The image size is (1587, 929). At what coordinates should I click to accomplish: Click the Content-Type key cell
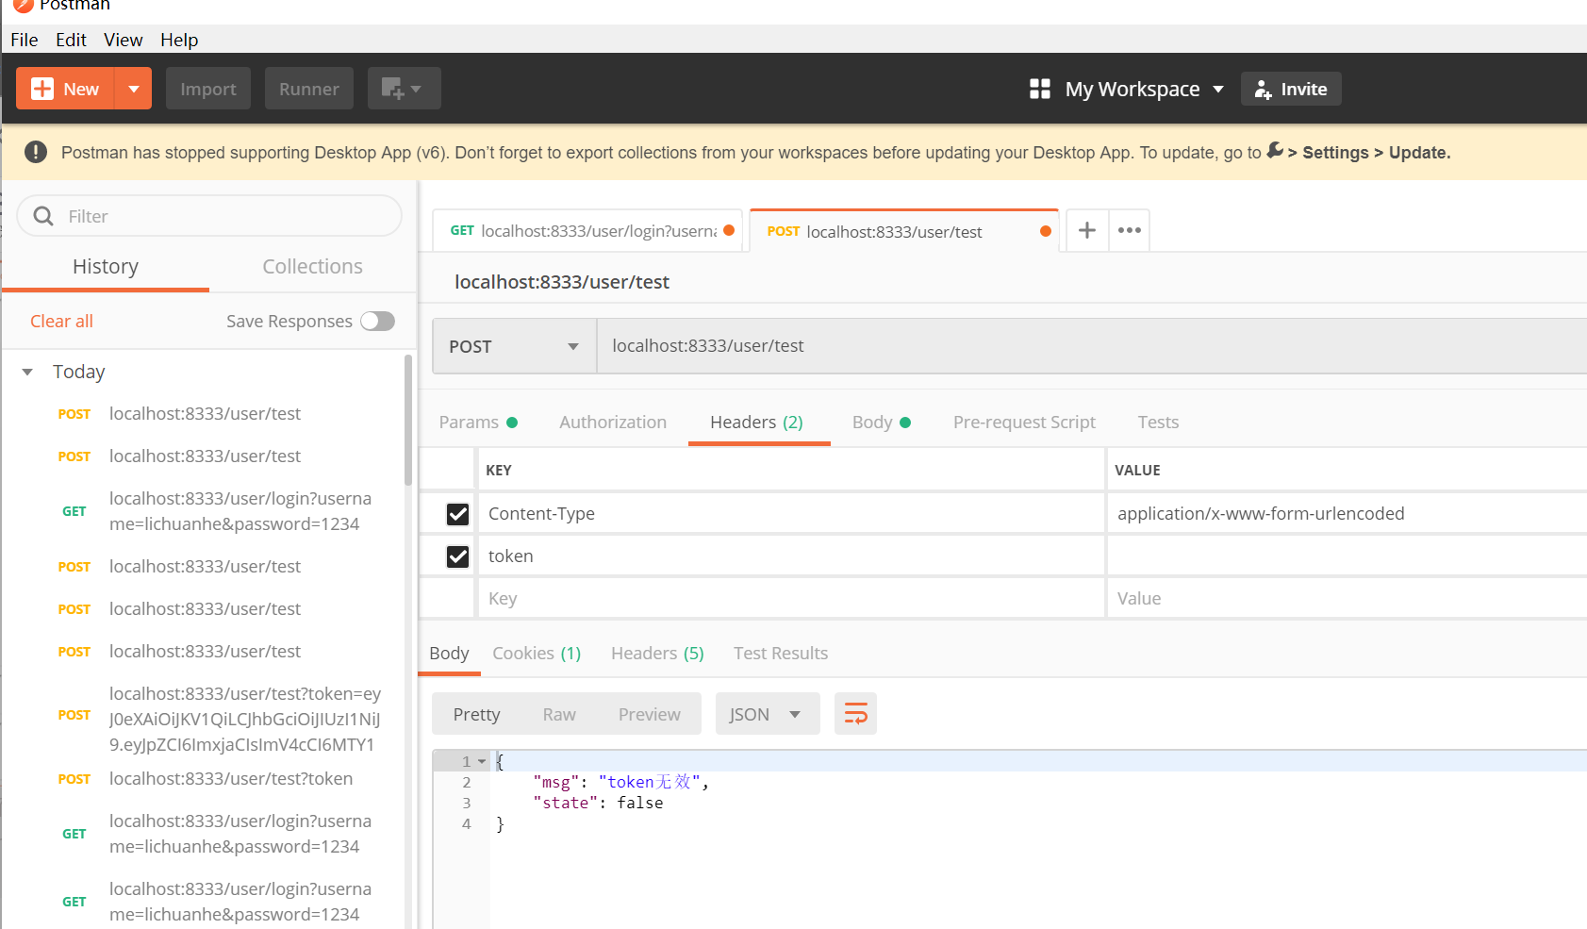[x=791, y=514]
